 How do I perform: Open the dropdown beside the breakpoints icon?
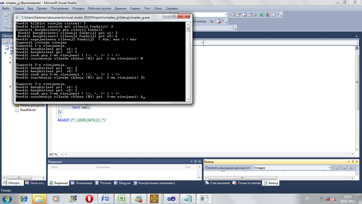click(x=223, y=21)
